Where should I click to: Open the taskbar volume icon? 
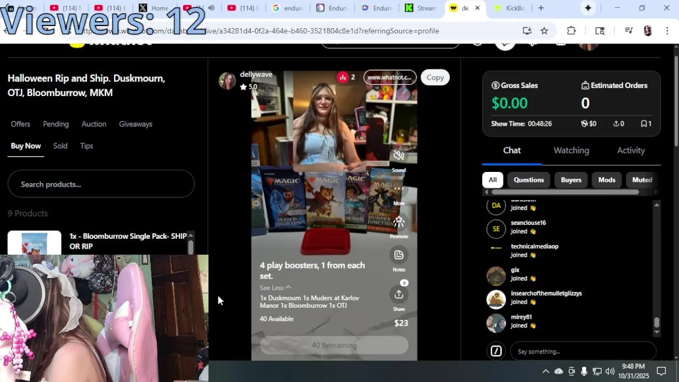pyautogui.click(x=610, y=371)
